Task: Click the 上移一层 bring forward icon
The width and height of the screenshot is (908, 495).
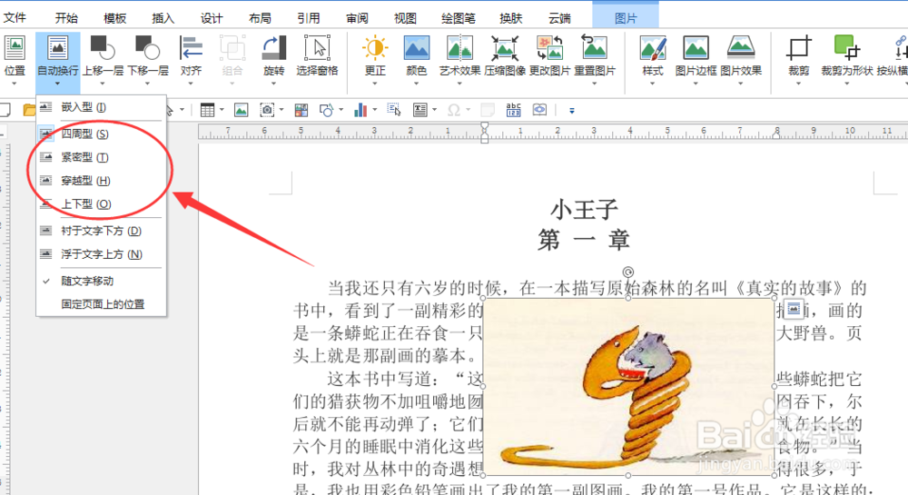Action: [103, 49]
